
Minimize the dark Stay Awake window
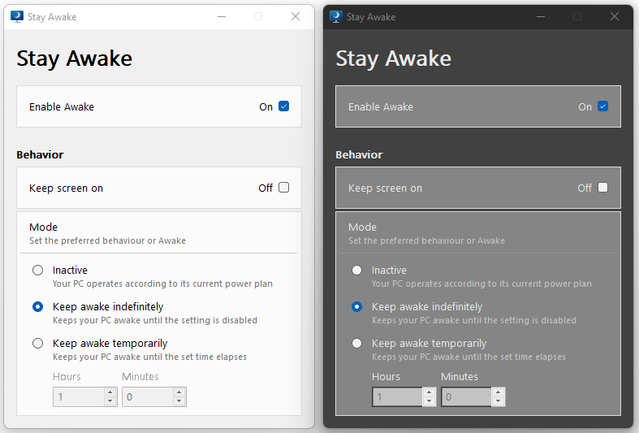tap(541, 17)
